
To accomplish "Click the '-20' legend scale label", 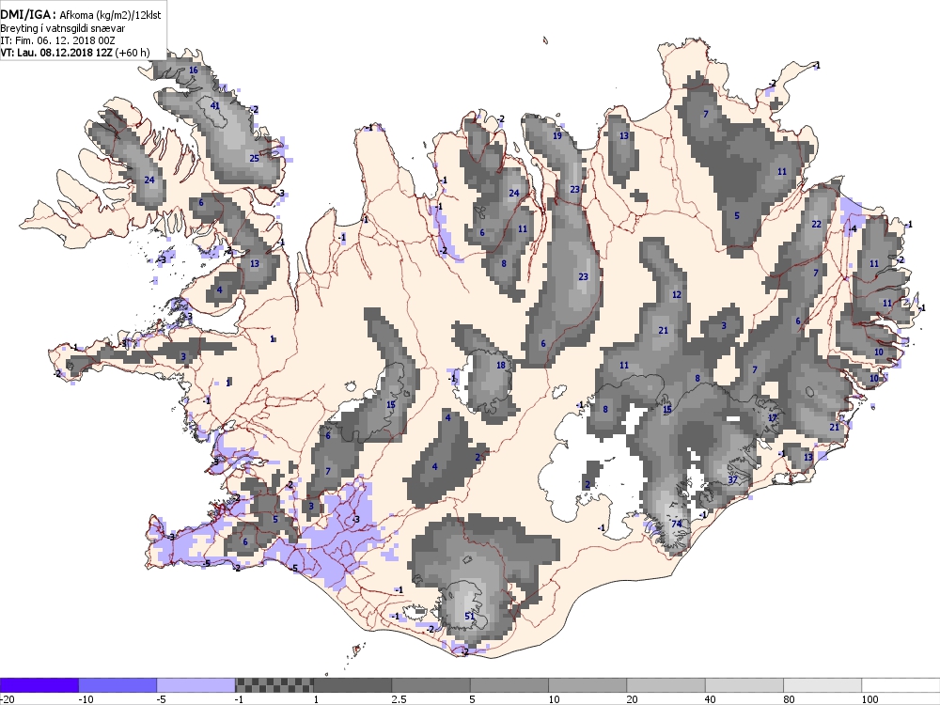I will 8,699.
